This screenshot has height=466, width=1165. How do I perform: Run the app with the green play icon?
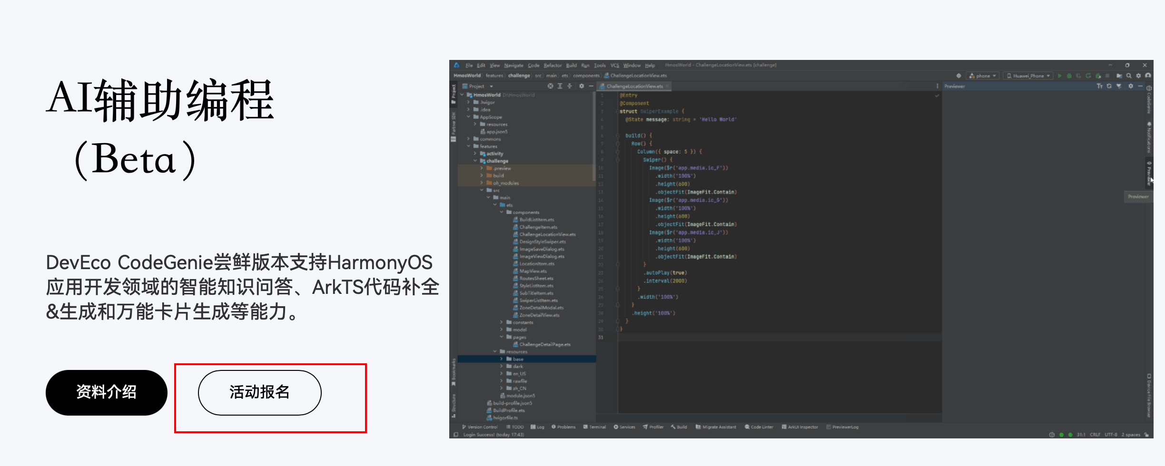1060,76
